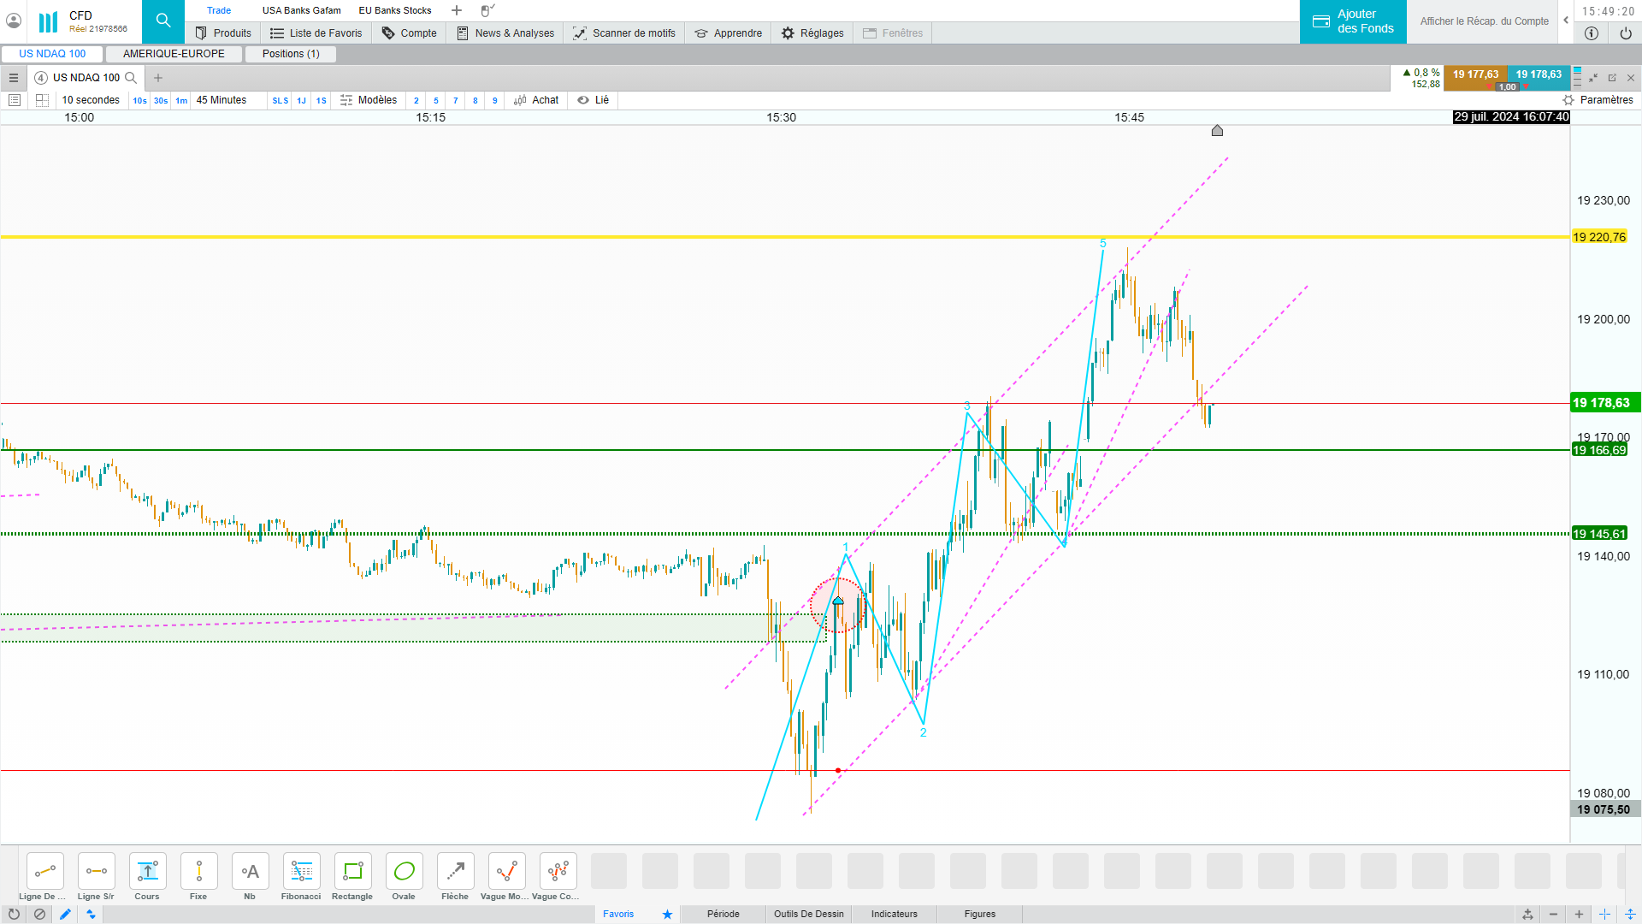Open the Modèles dropdown
Screen dimensions: 1642x924
point(369,100)
